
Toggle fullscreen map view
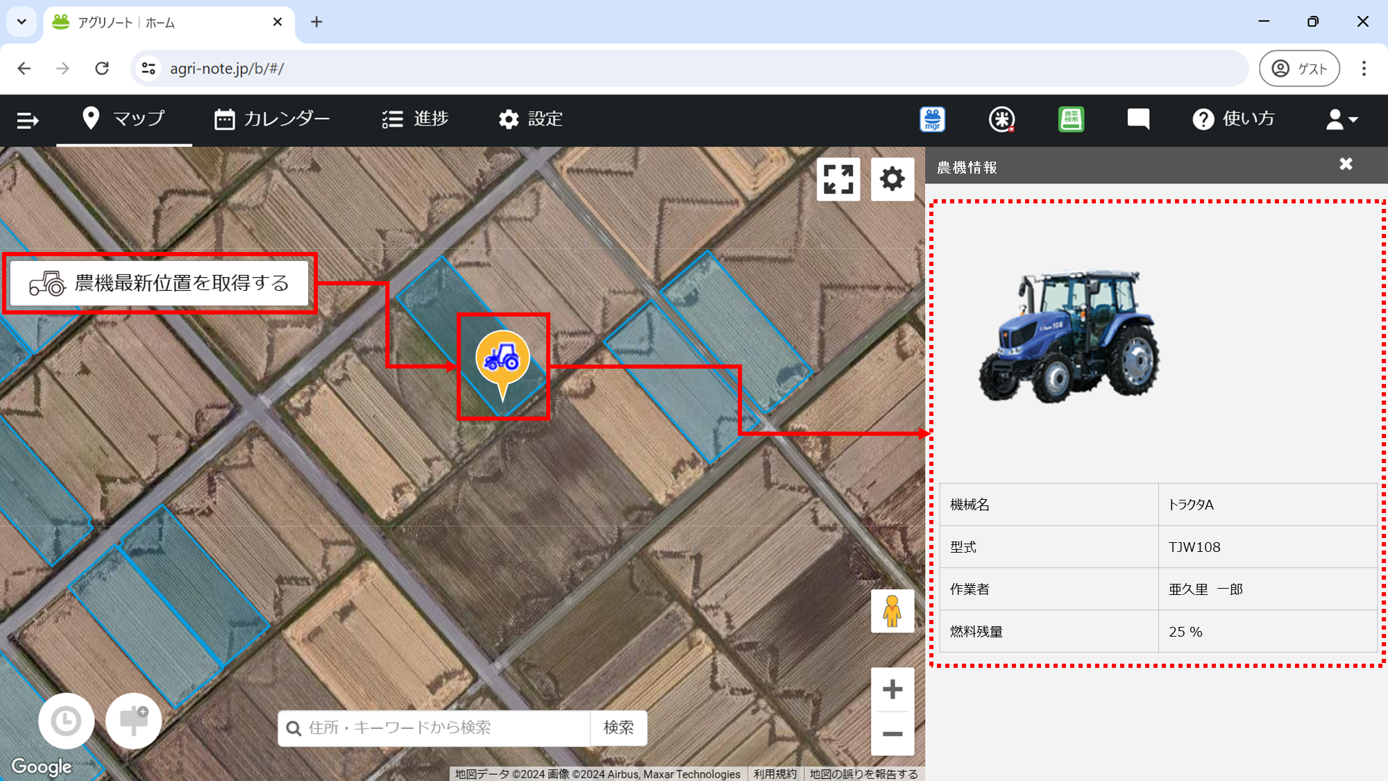click(x=838, y=179)
